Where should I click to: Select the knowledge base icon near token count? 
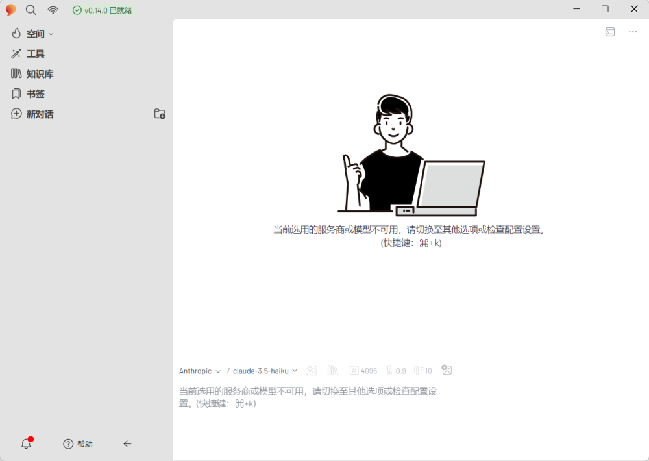coord(332,370)
